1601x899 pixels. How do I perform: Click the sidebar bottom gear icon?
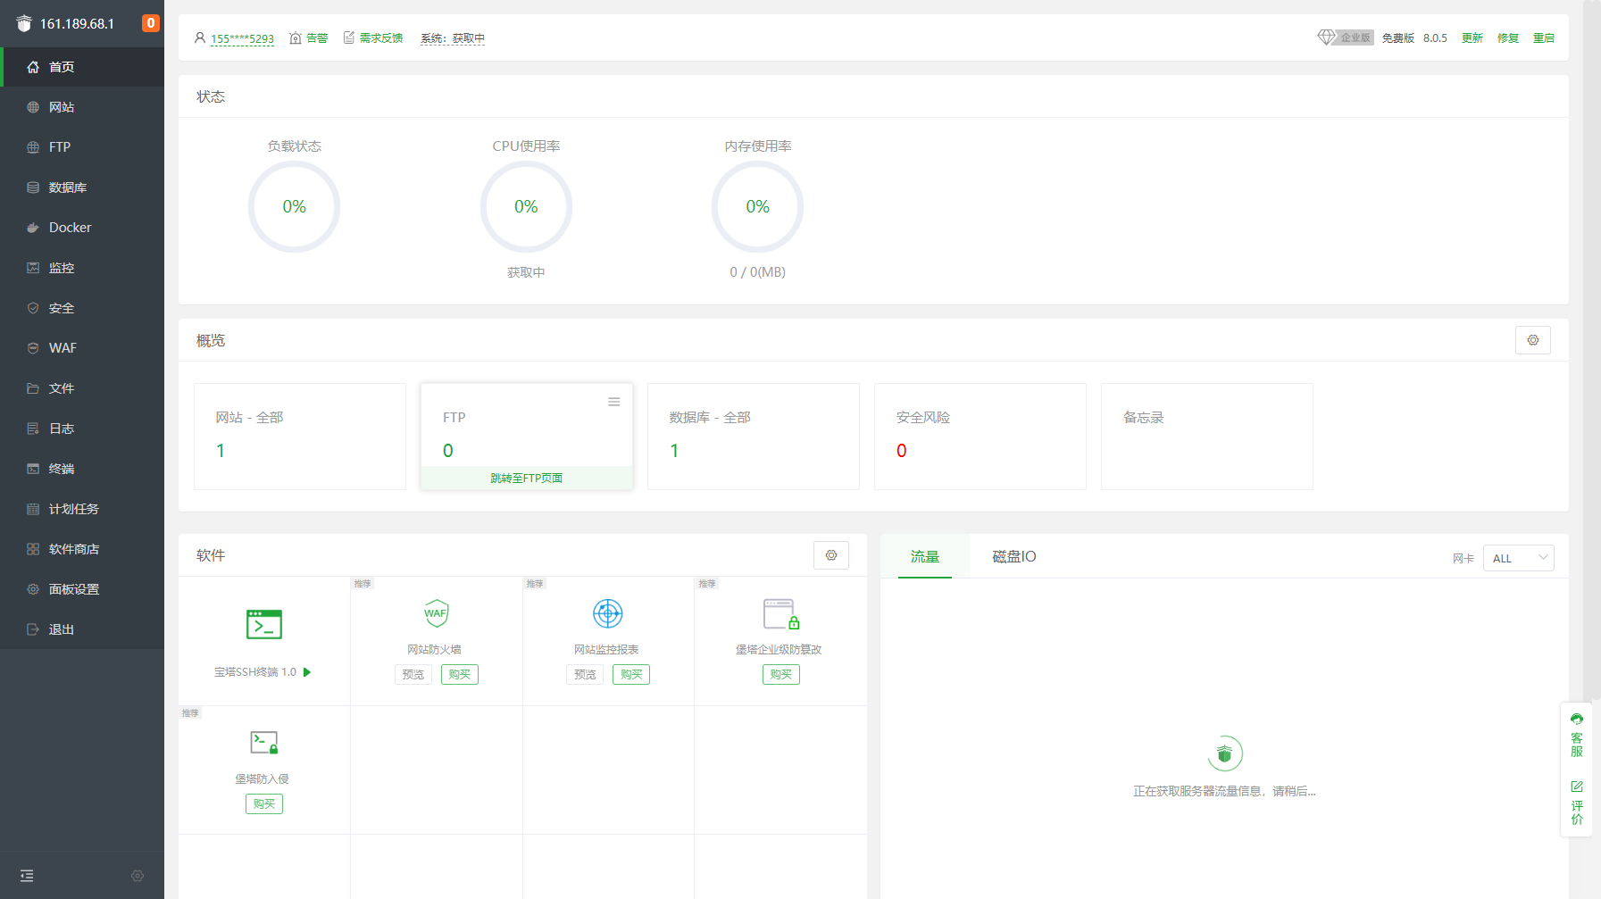[138, 876]
